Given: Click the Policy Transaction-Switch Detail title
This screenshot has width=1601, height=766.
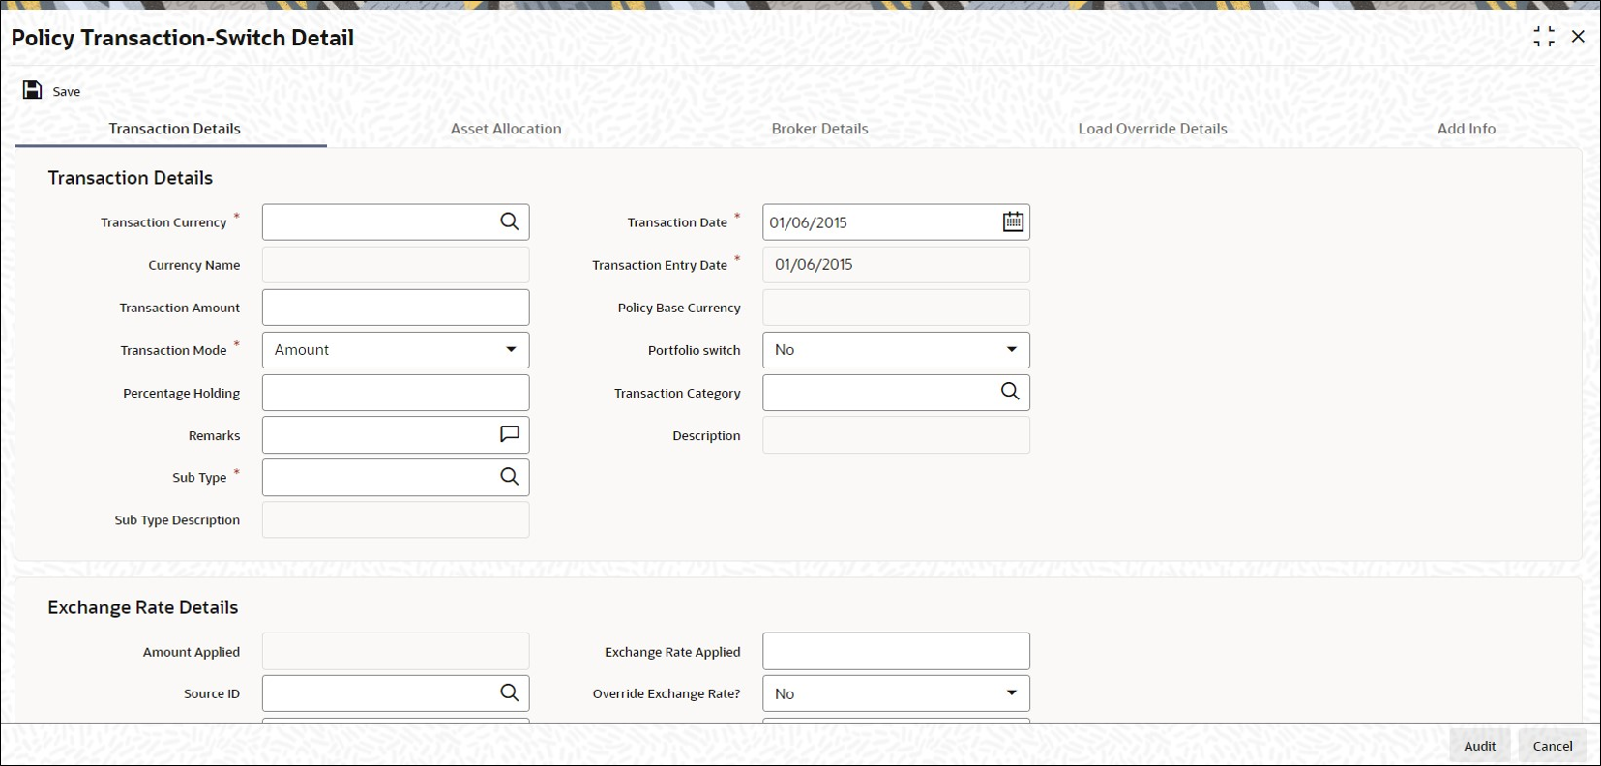Looking at the screenshot, I should (x=183, y=38).
